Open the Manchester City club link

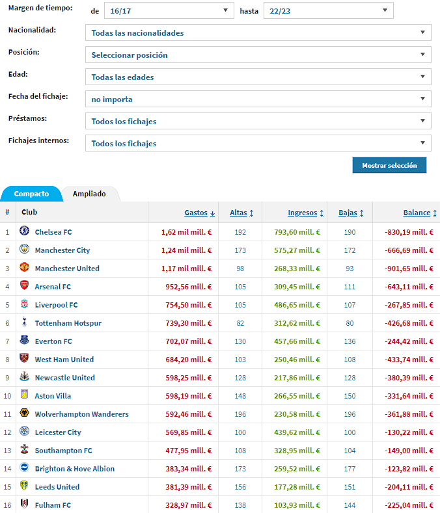click(x=62, y=250)
